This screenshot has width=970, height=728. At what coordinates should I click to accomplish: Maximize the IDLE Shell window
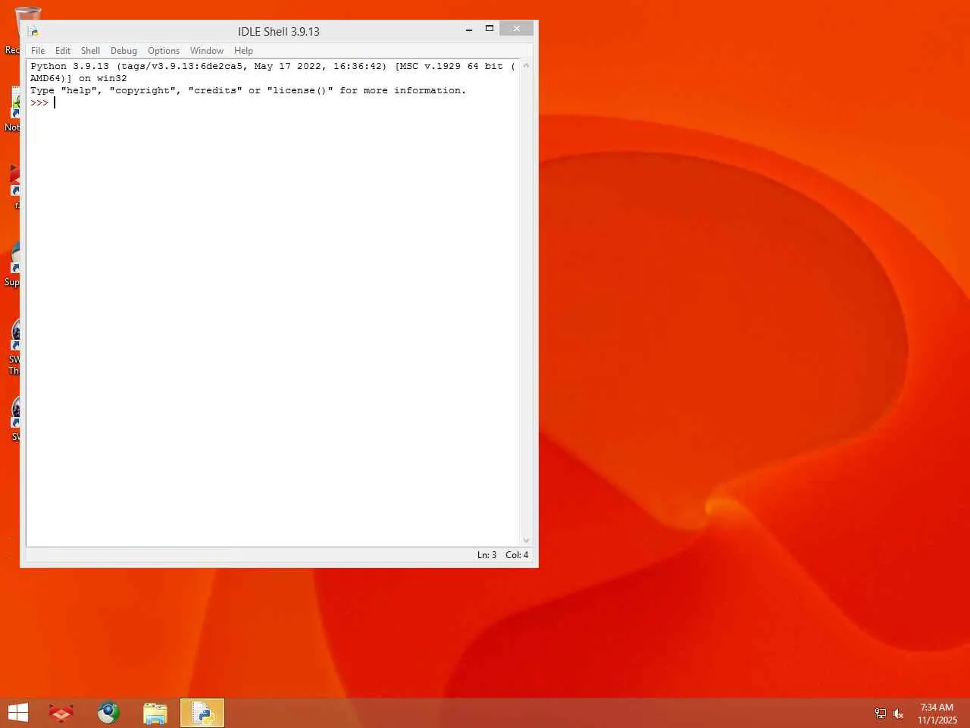coord(490,29)
